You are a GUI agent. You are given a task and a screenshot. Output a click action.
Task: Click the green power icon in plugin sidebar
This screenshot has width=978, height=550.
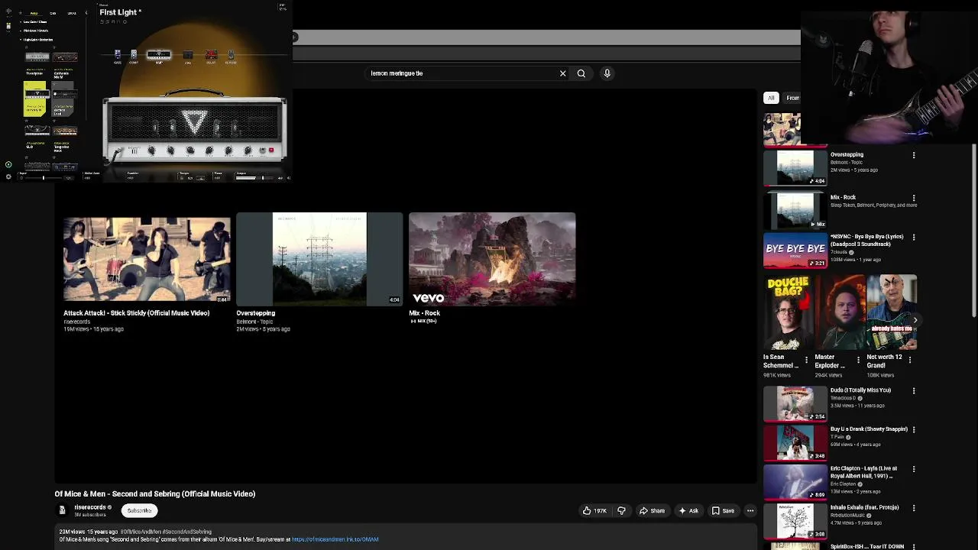click(x=8, y=164)
